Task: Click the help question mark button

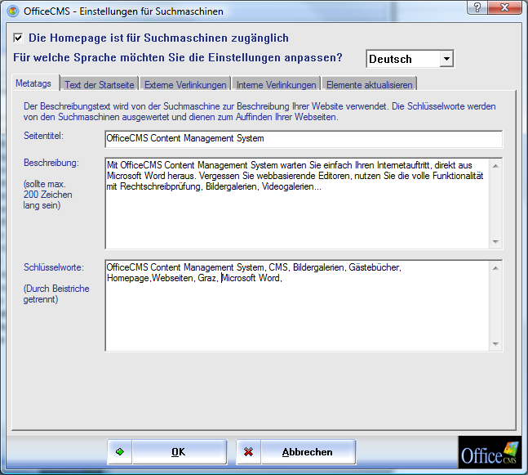Action: [477, 7]
